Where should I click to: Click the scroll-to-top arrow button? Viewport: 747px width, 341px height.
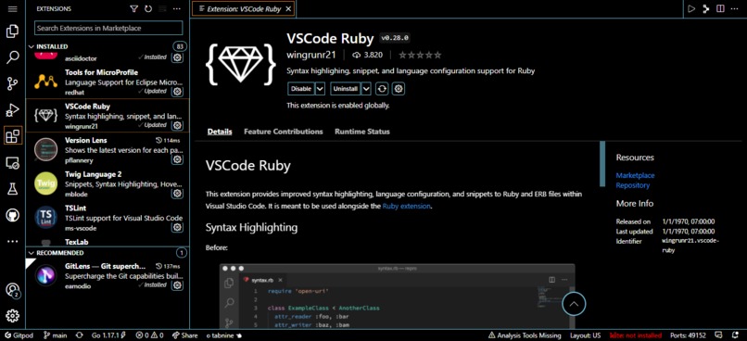[574, 303]
